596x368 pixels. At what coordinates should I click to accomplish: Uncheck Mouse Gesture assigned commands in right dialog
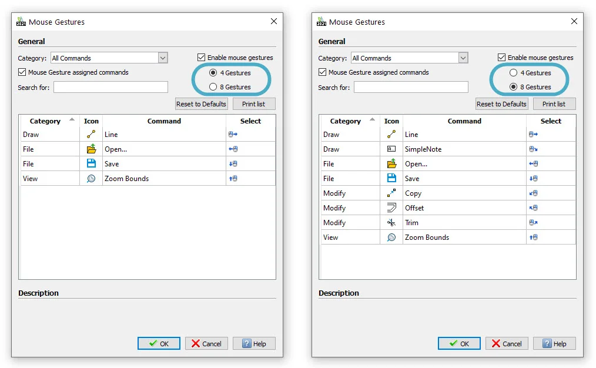click(322, 72)
